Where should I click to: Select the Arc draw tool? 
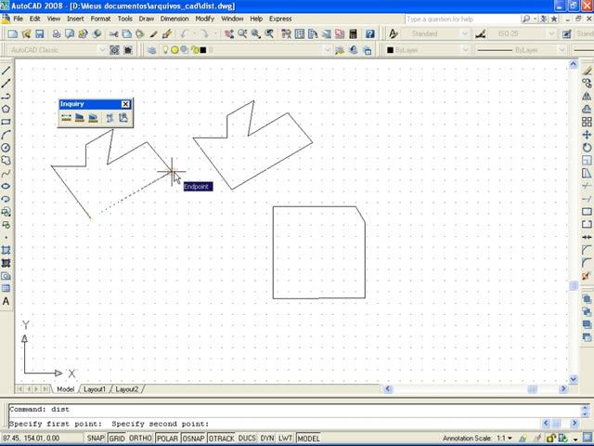click(6, 135)
